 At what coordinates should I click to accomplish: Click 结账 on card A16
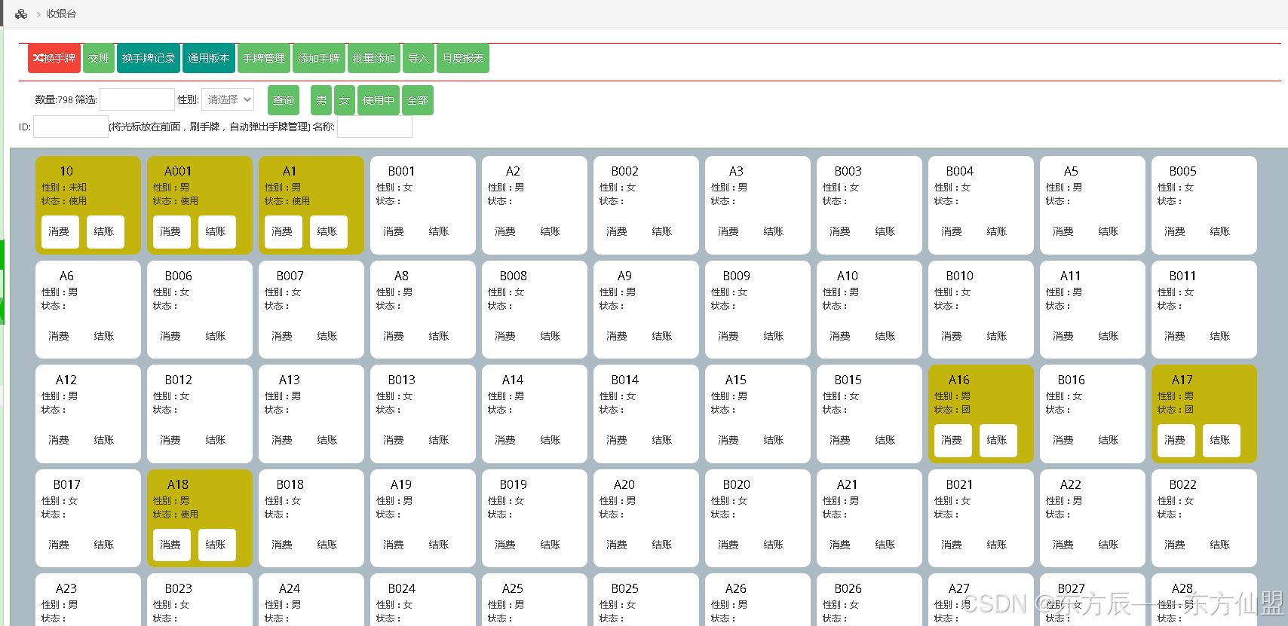tap(997, 440)
